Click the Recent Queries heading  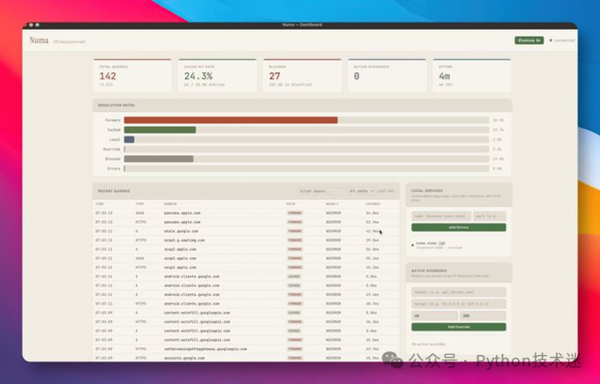[114, 191]
